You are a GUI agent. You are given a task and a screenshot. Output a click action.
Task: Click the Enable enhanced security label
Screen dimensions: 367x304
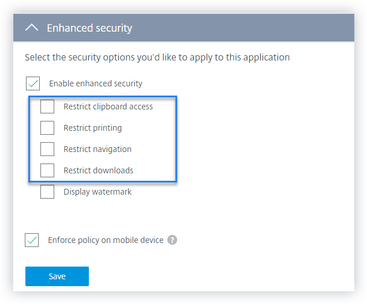(95, 83)
